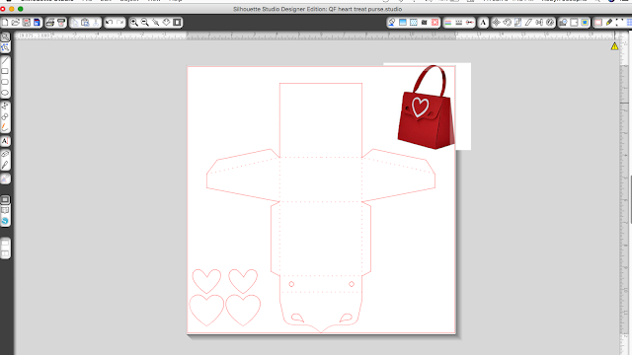Save the document with the floppy disk icon
The image size is (632, 355).
[x=27, y=23]
